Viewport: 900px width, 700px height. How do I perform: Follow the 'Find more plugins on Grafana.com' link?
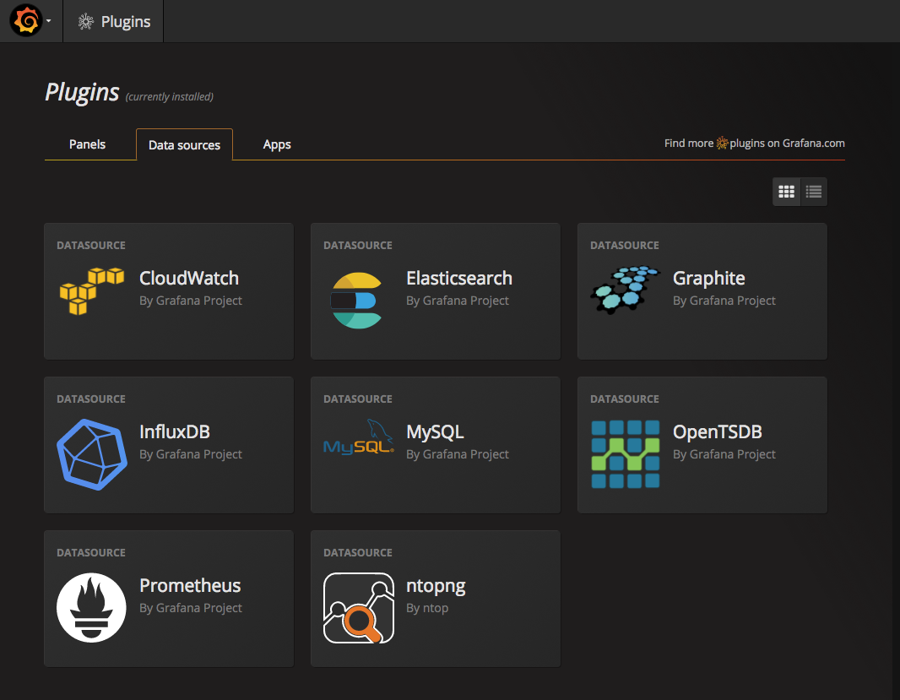pyautogui.click(x=754, y=143)
